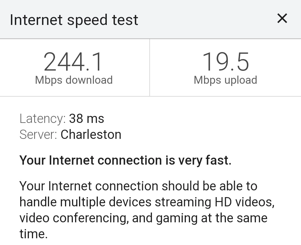Click the final word "time."
This screenshot has width=301, height=245.
click(x=33, y=234)
